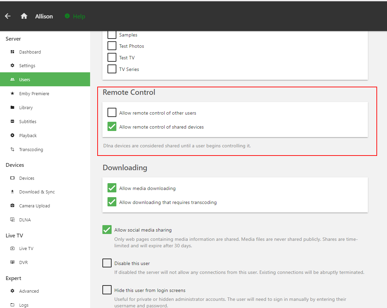Open Emby Premiere in the sidebar
The width and height of the screenshot is (387, 308).
pos(45,93)
